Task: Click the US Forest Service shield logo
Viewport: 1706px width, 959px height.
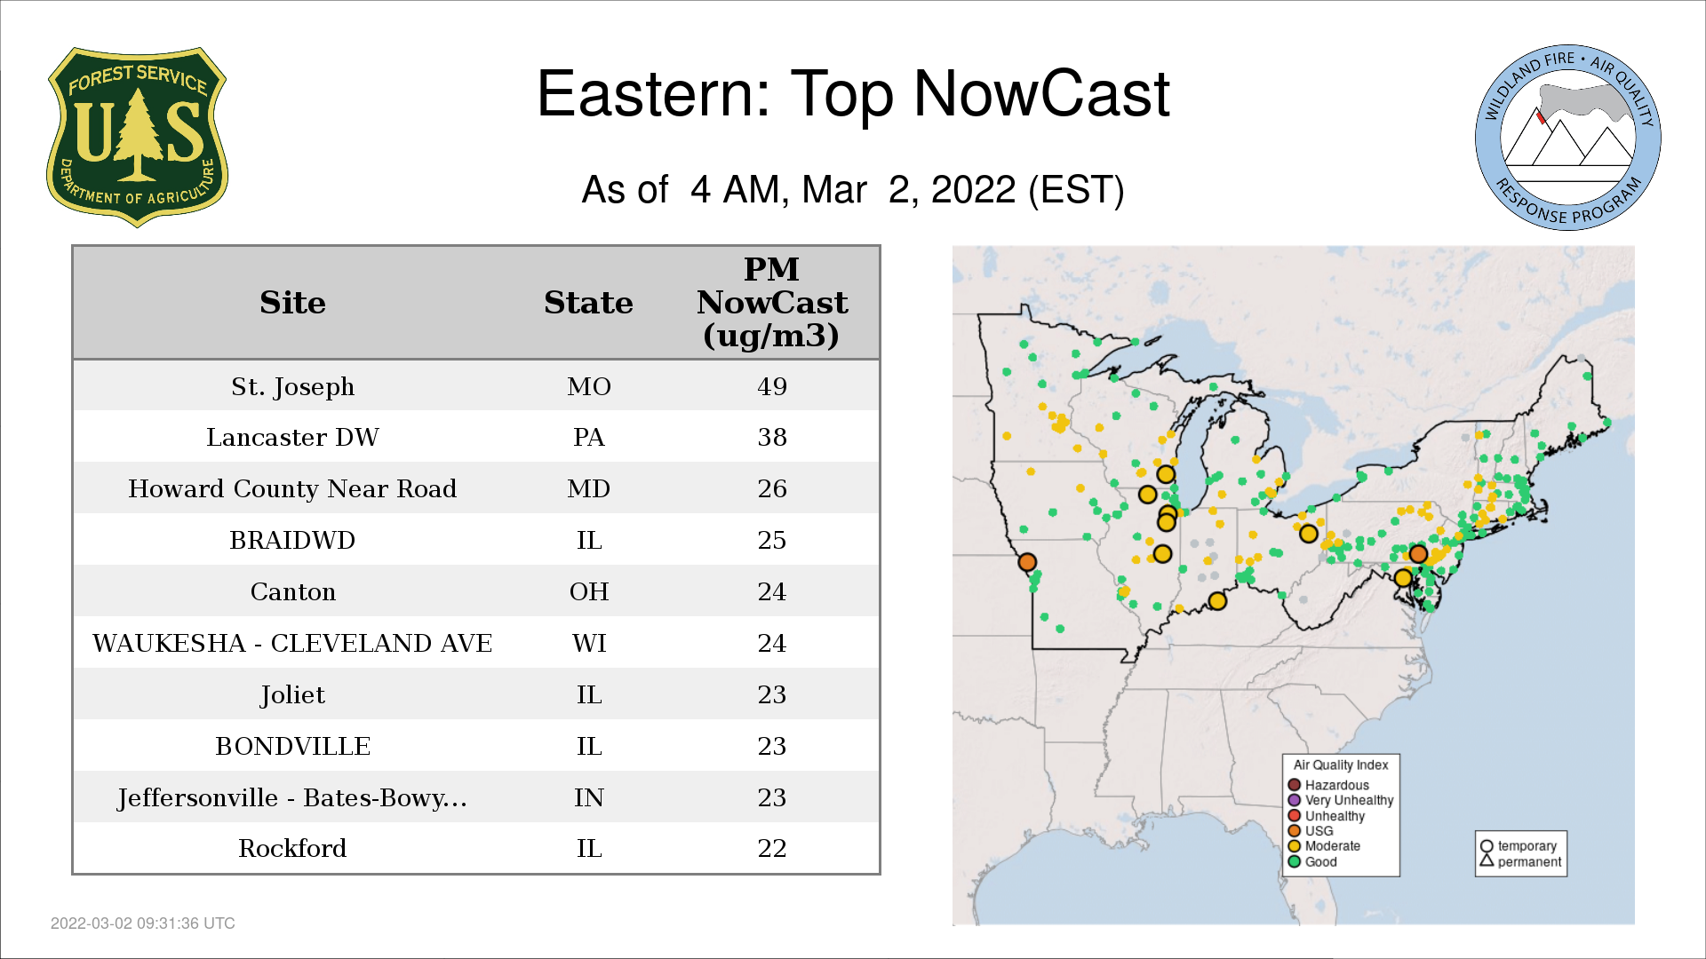Action: click(137, 137)
